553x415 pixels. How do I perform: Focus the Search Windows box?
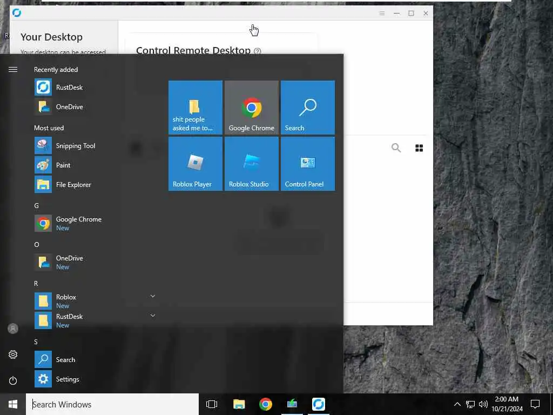[112, 404]
